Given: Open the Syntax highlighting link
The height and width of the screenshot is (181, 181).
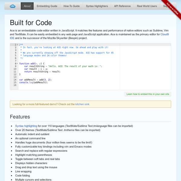Looking at the screenshot, I should pos(26,126).
